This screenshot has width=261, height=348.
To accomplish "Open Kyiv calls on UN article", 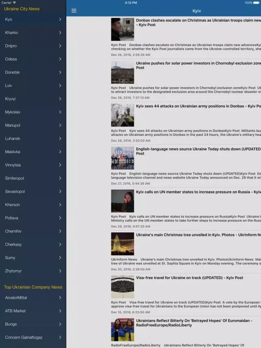I will (x=198, y=192).
